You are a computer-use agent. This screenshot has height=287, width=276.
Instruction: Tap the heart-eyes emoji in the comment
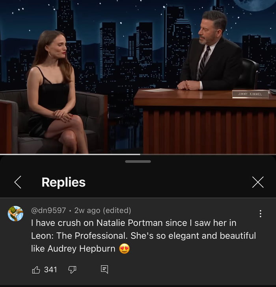click(125, 248)
